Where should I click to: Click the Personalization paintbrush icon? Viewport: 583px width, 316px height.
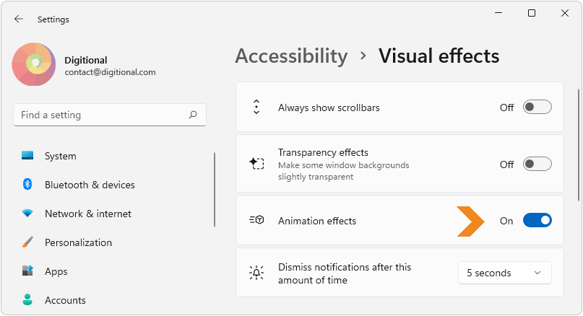click(x=27, y=242)
